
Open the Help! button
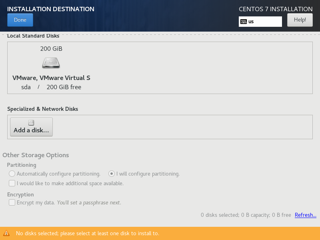click(x=300, y=20)
